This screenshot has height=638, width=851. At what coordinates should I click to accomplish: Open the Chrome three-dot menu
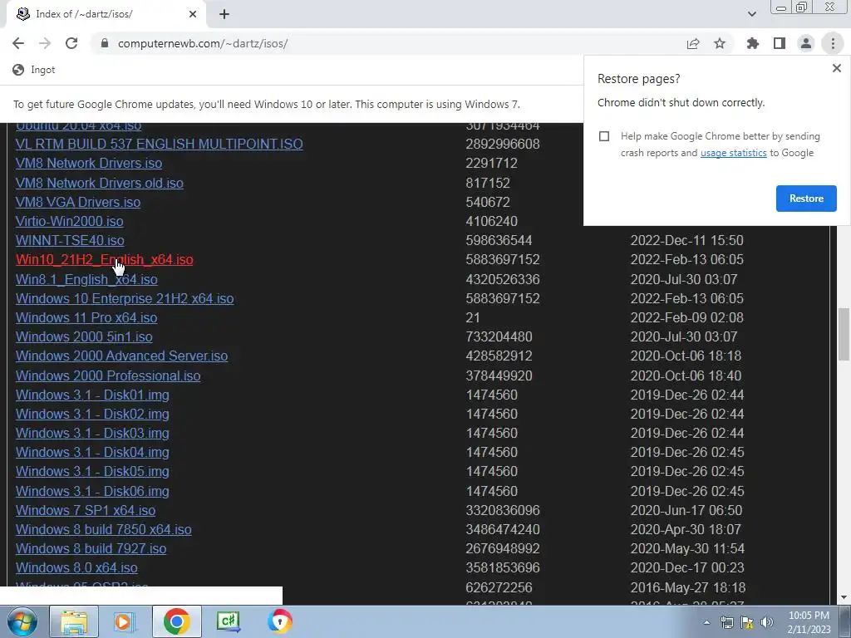pos(833,43)
